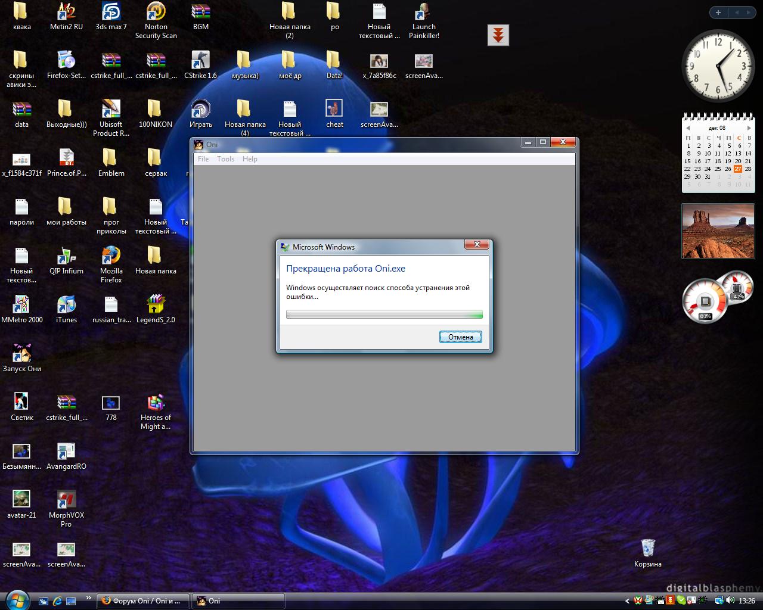Click the Windows Start orb
763x610 pixels.
[x=17, y=599]
